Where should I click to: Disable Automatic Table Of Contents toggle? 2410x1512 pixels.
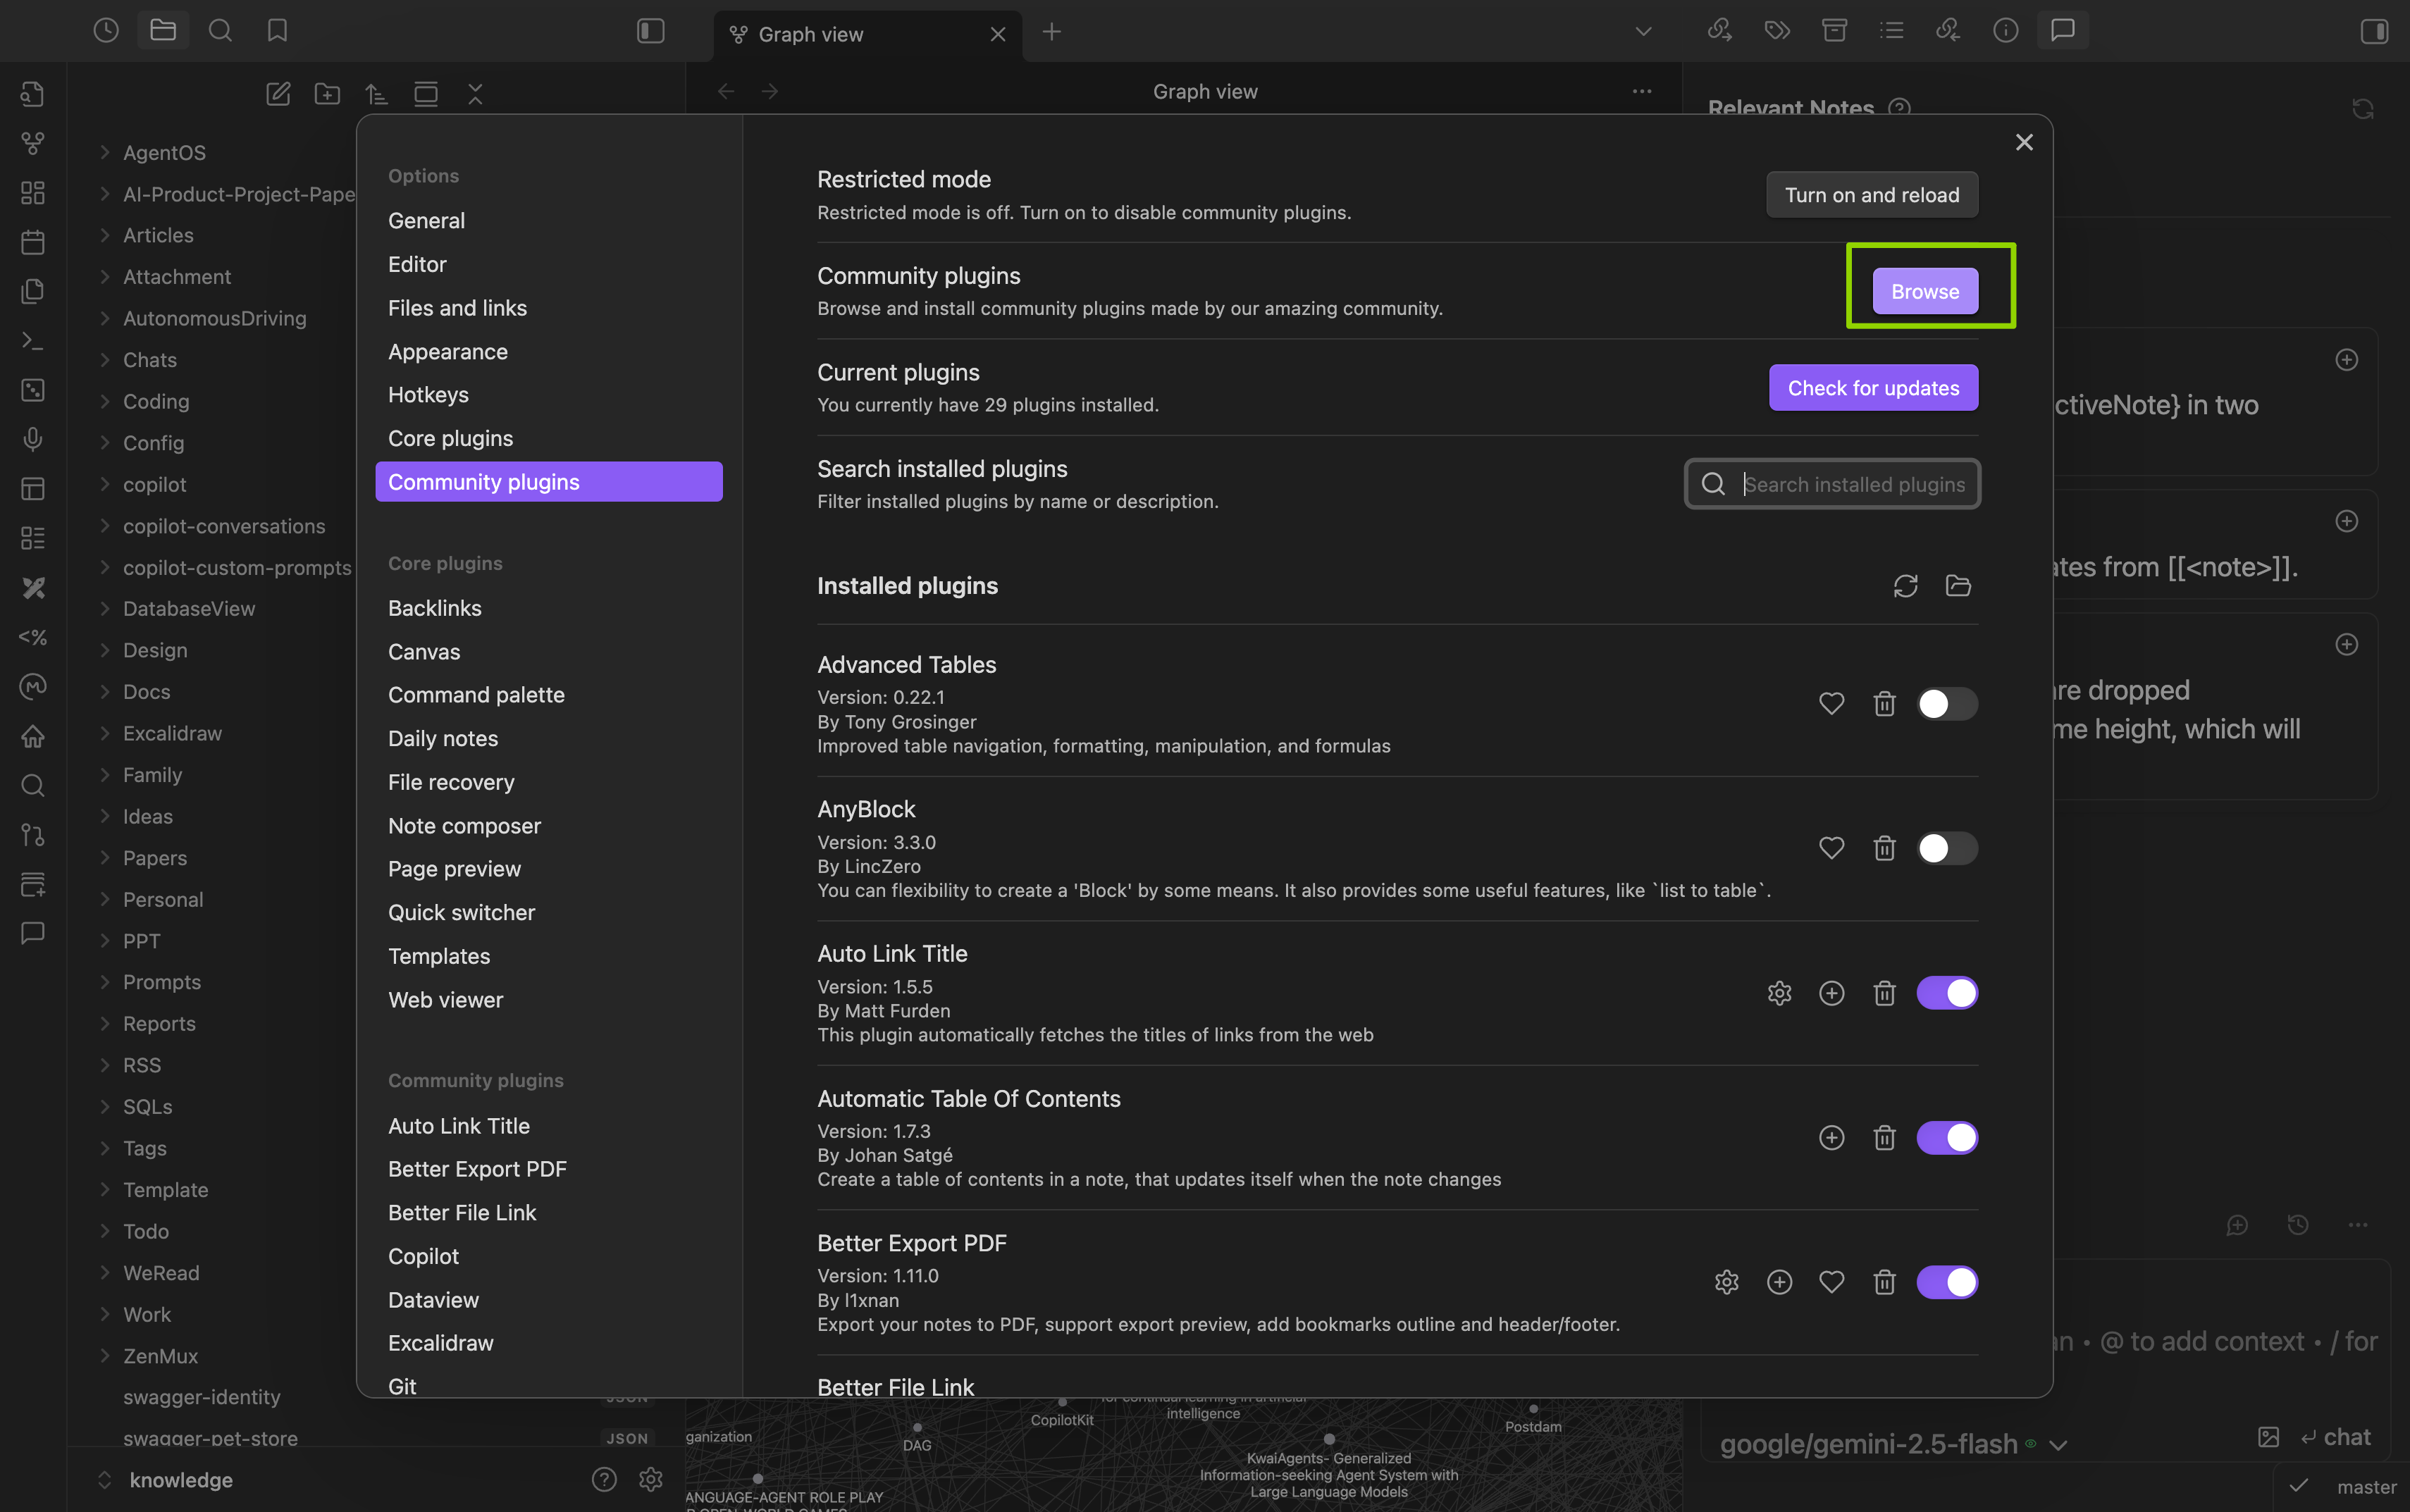pyautogui.click(x=1947, y=1138)
